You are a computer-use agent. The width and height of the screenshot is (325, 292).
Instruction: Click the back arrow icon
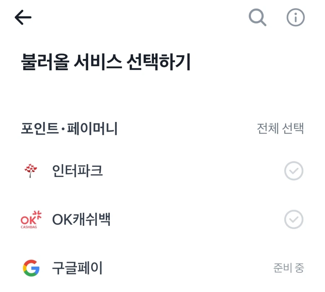pos(22,17)
